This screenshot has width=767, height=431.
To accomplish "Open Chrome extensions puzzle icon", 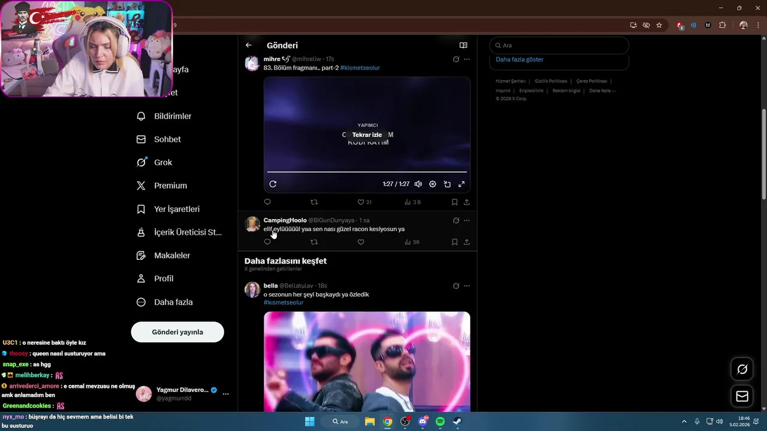I will (x=722, y=25).
